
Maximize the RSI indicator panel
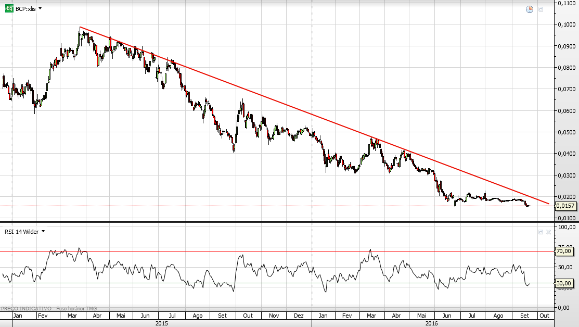tap(541, 232)
